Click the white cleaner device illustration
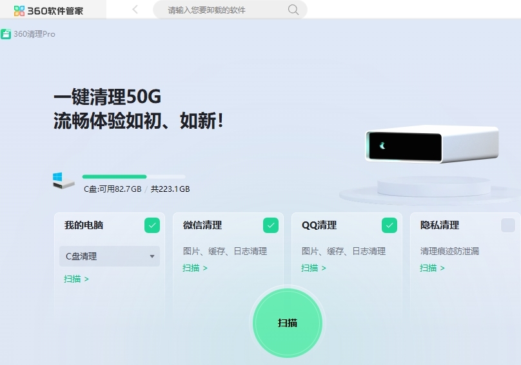 431,144
